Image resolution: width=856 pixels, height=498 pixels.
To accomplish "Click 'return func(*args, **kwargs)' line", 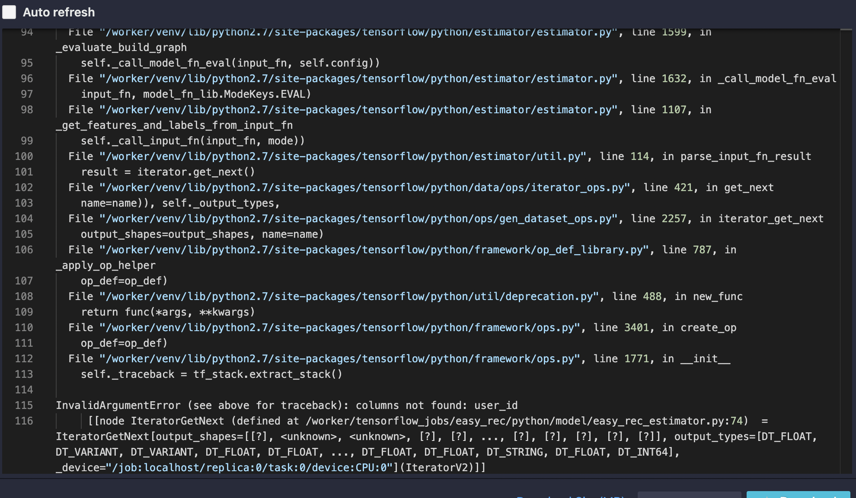I will coord(168,312).
